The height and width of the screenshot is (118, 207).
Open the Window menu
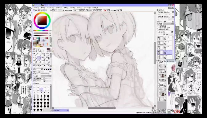87,8
